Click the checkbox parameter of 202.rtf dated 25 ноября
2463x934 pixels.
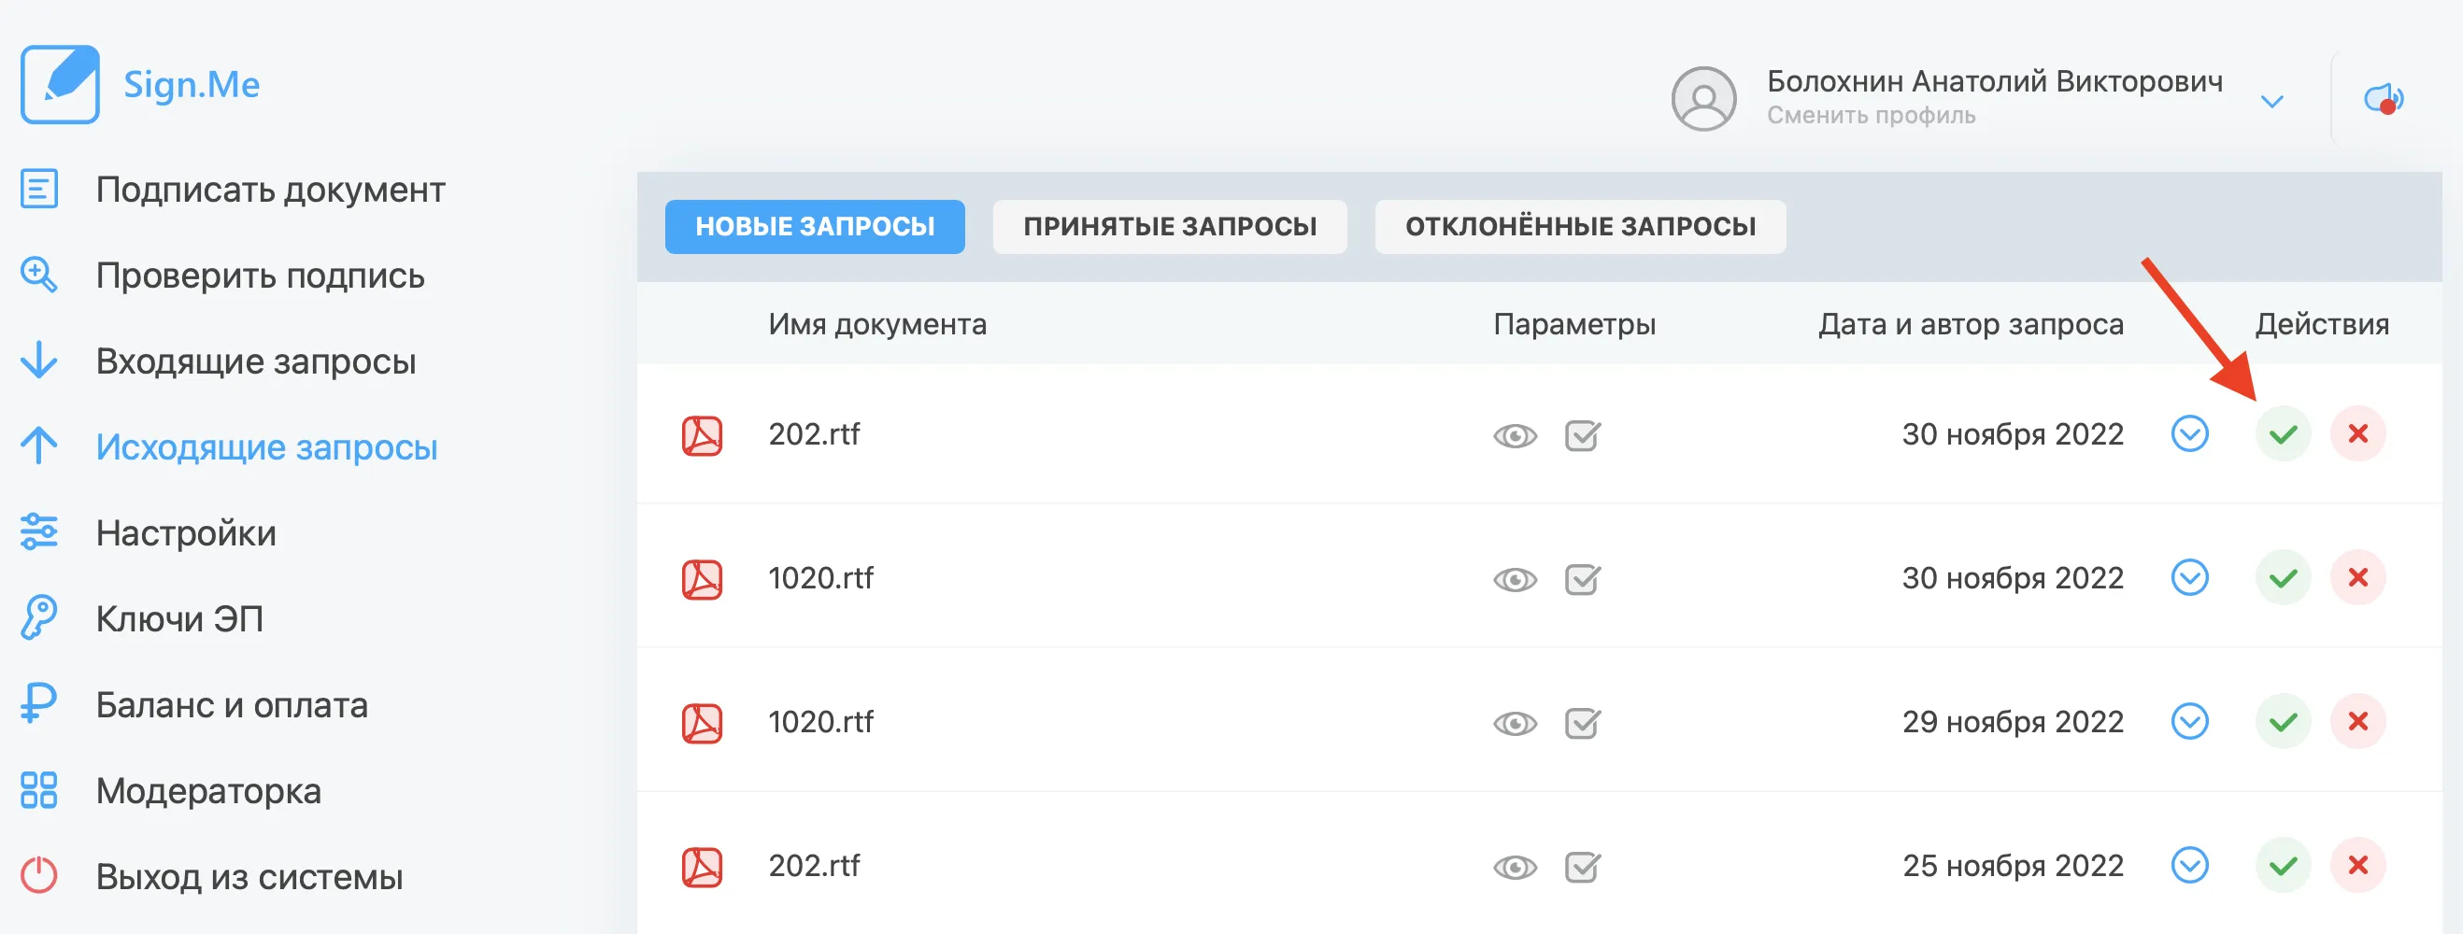click(x=1583, y=866)
